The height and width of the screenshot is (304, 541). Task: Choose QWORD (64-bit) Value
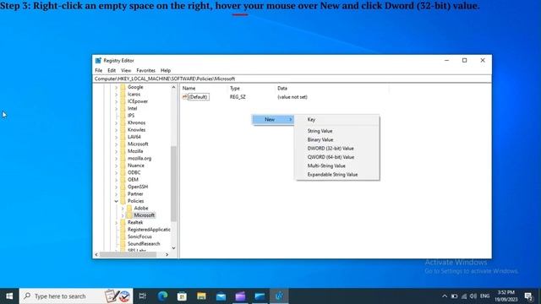331,157
